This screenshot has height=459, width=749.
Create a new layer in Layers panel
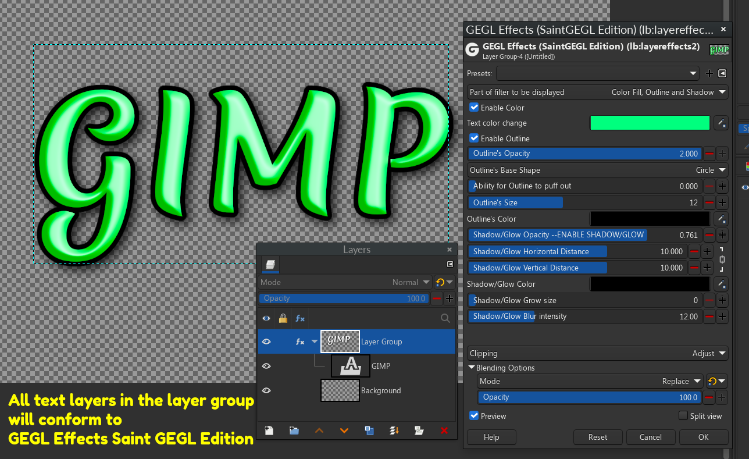pyautogui.click(x=269, y=430)
